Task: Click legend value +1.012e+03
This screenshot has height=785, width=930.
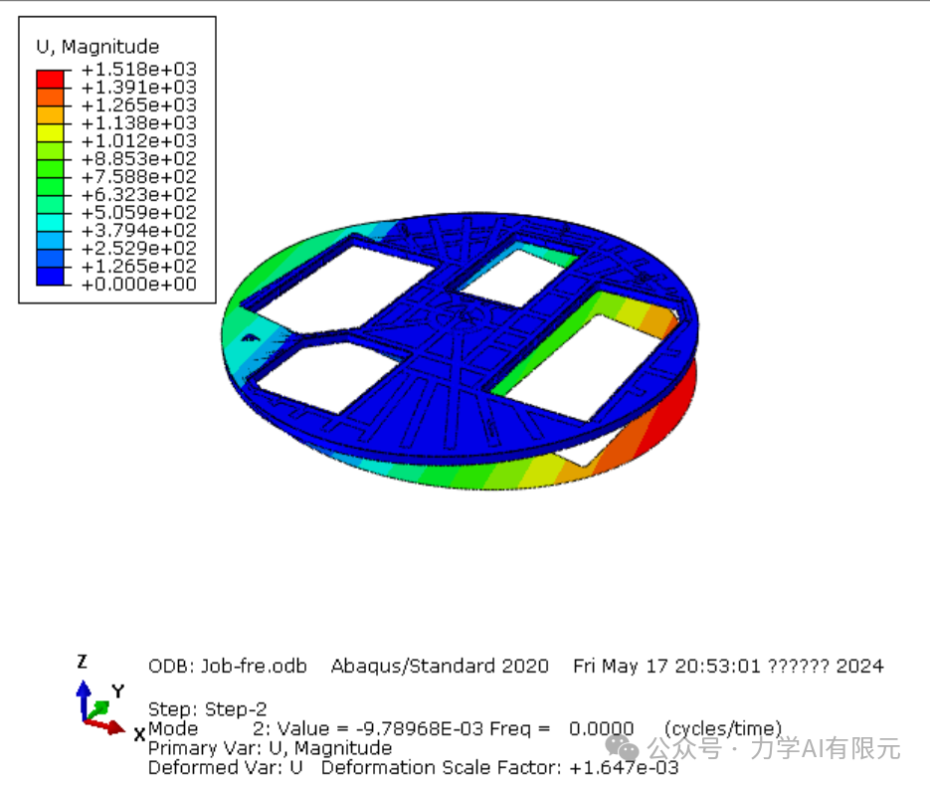Action: (x=139, y=140)
